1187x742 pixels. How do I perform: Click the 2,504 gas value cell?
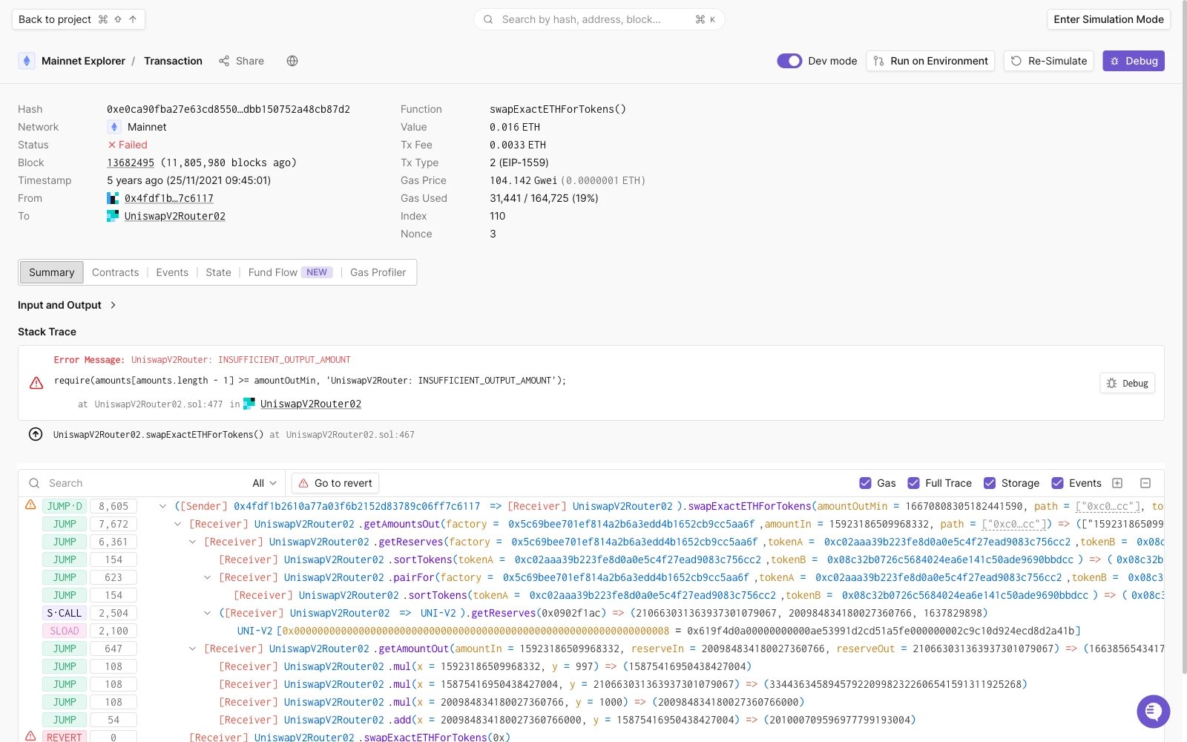point(114,613)
